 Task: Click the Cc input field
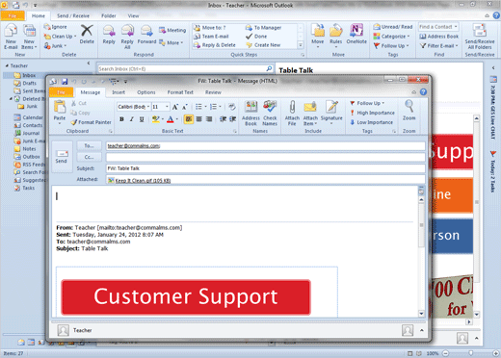(x=265, y=157)
